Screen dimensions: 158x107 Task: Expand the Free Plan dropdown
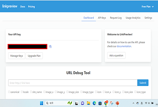point(148,7)
